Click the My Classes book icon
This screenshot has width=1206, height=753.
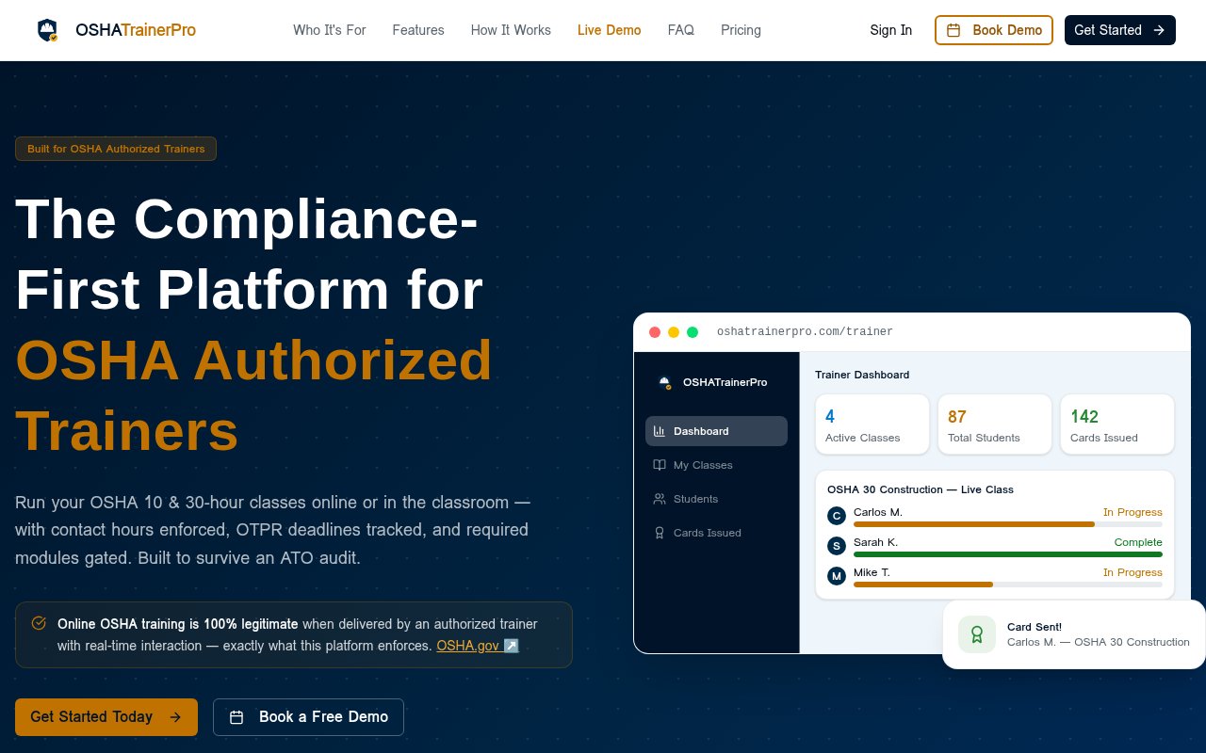(660, 465)
